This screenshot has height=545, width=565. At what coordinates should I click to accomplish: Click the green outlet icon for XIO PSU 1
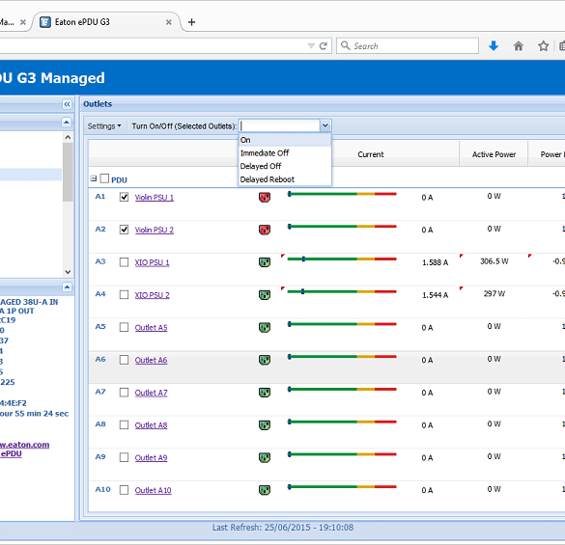click(265, 262)
